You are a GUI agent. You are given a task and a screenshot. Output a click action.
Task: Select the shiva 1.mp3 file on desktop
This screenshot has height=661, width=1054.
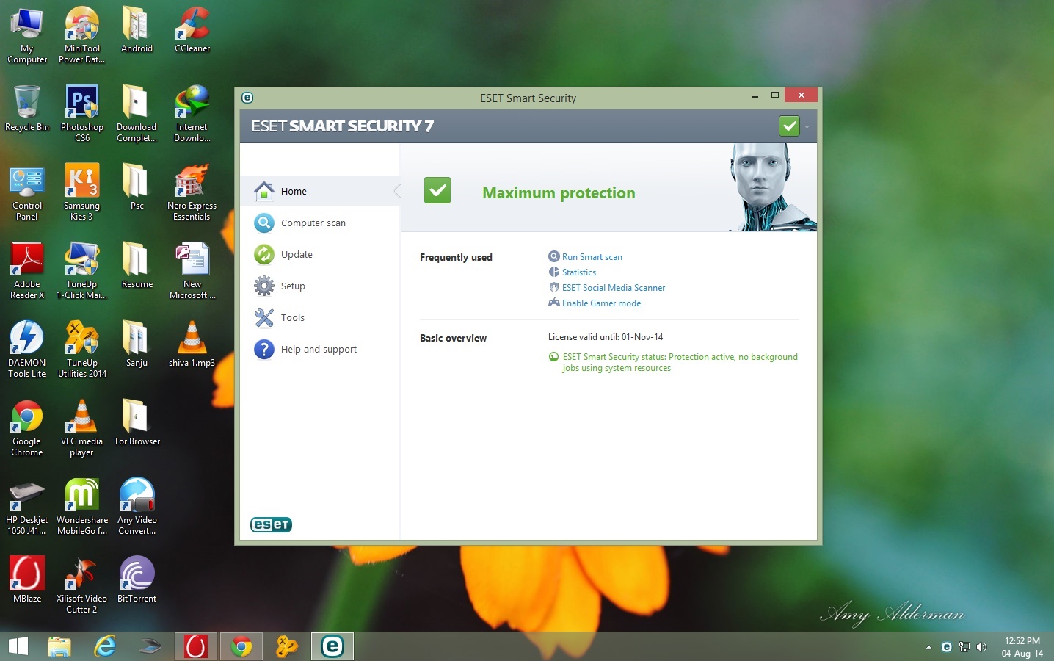192,344
